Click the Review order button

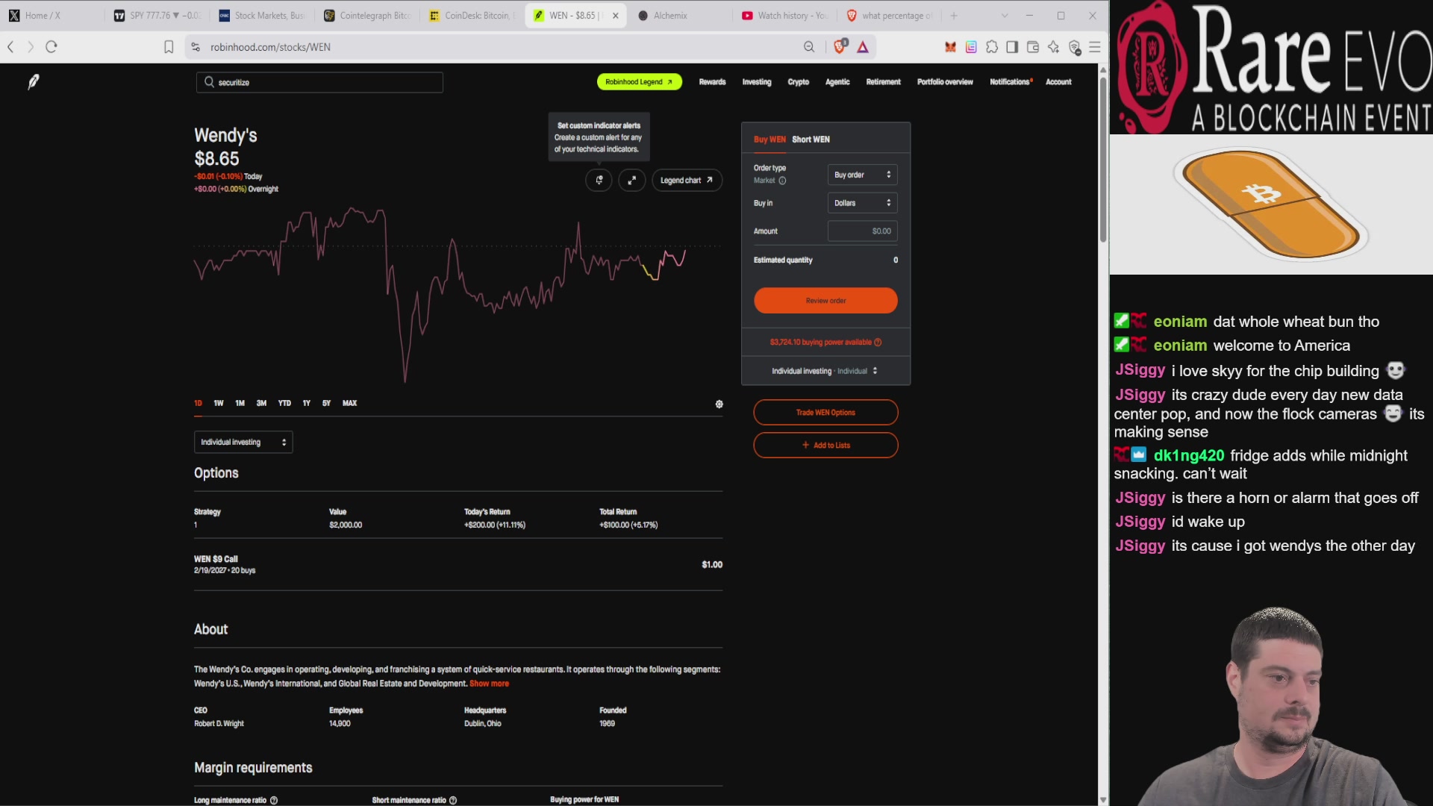pos(825,301)
